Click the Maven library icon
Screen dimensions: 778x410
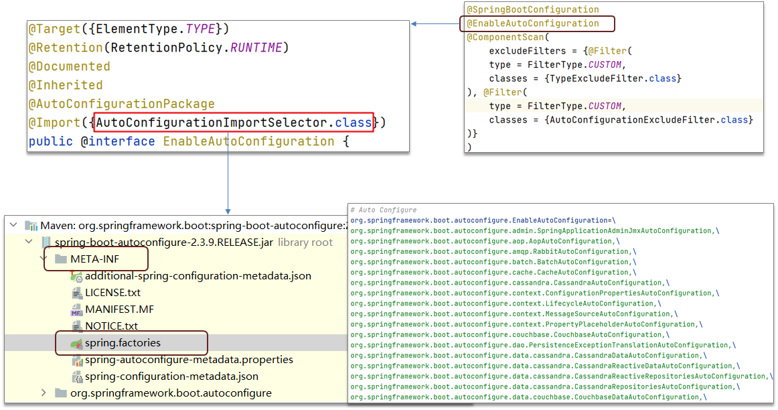point(31,226)
